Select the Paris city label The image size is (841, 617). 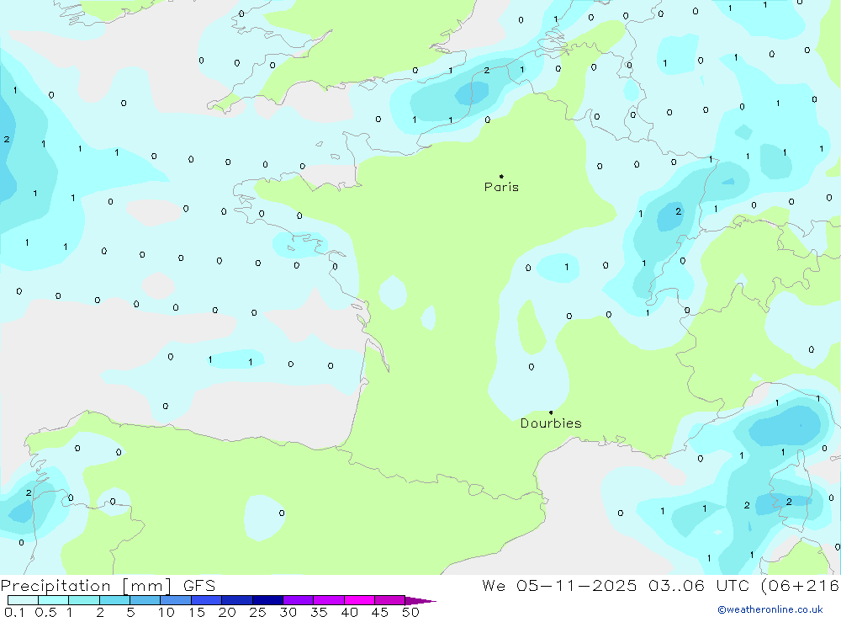(501, 187)
